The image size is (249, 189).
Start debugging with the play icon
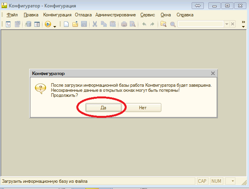coord(48,24)
